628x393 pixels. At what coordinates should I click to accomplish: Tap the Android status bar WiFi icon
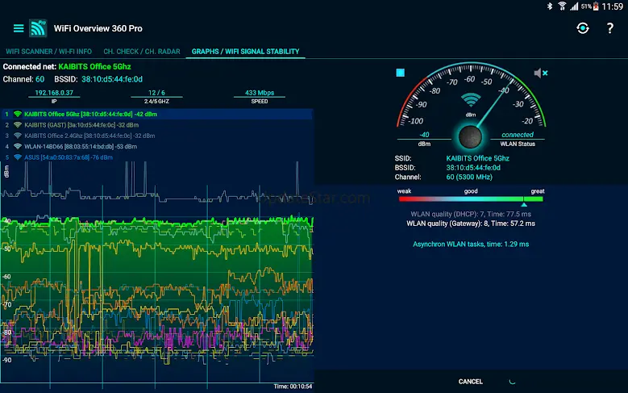click(574, 6)
